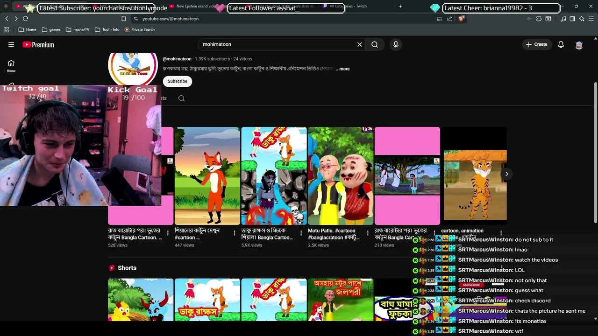
Task: Bookmark this page from the address bar
Action: click(x=123, y=19)
